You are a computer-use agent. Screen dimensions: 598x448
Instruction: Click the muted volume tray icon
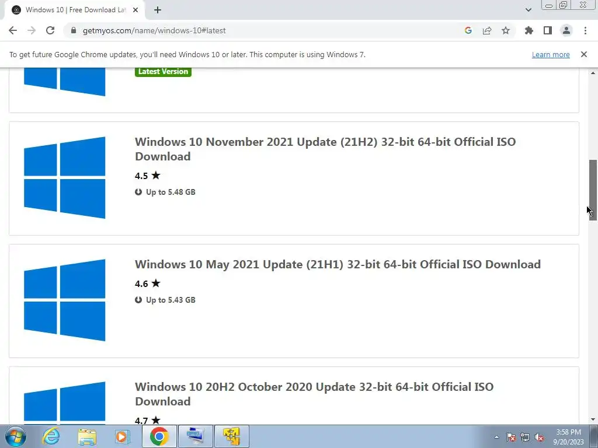coord(539,437)
